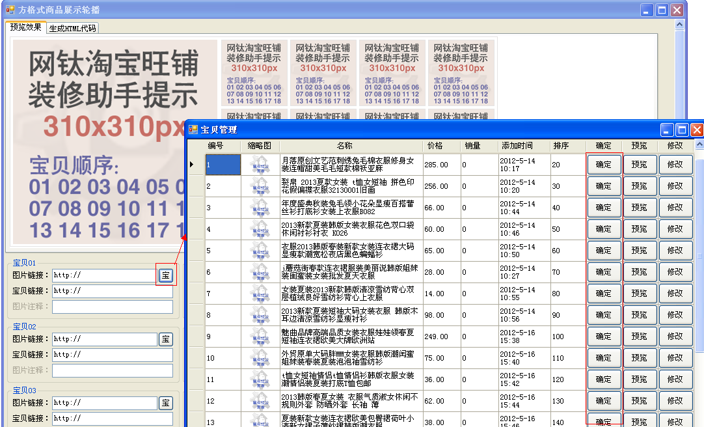Click the thumbnail for row 9

tap(261, 337)
